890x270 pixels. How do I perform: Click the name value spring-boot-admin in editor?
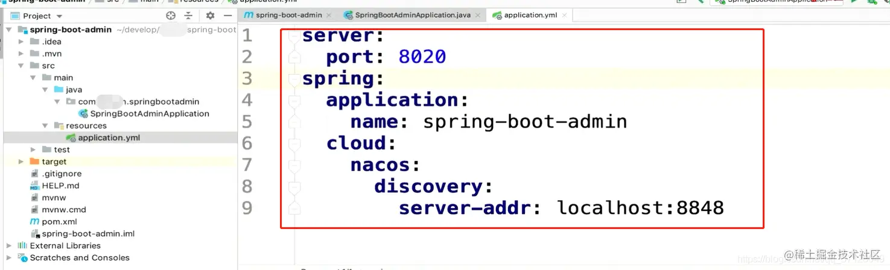pos(525,122)
